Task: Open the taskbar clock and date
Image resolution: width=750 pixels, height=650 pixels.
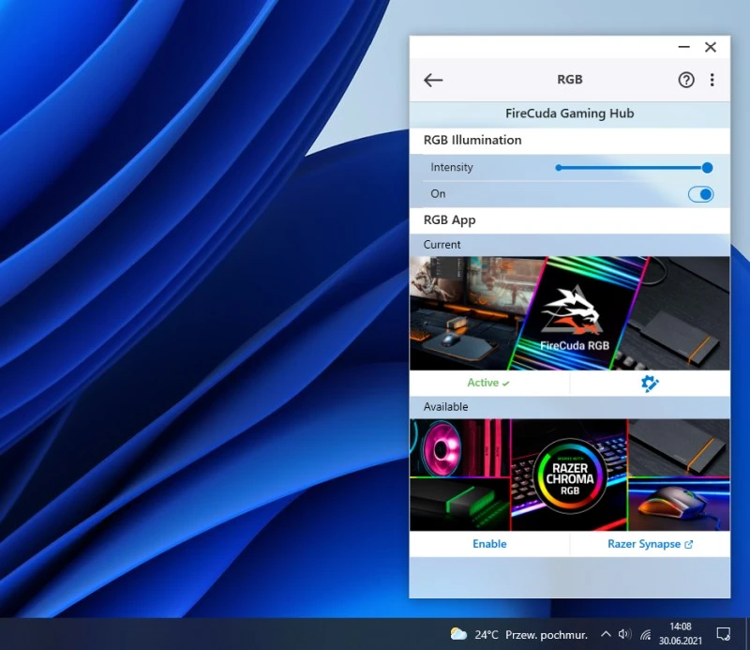Action: tap(680, 634)
